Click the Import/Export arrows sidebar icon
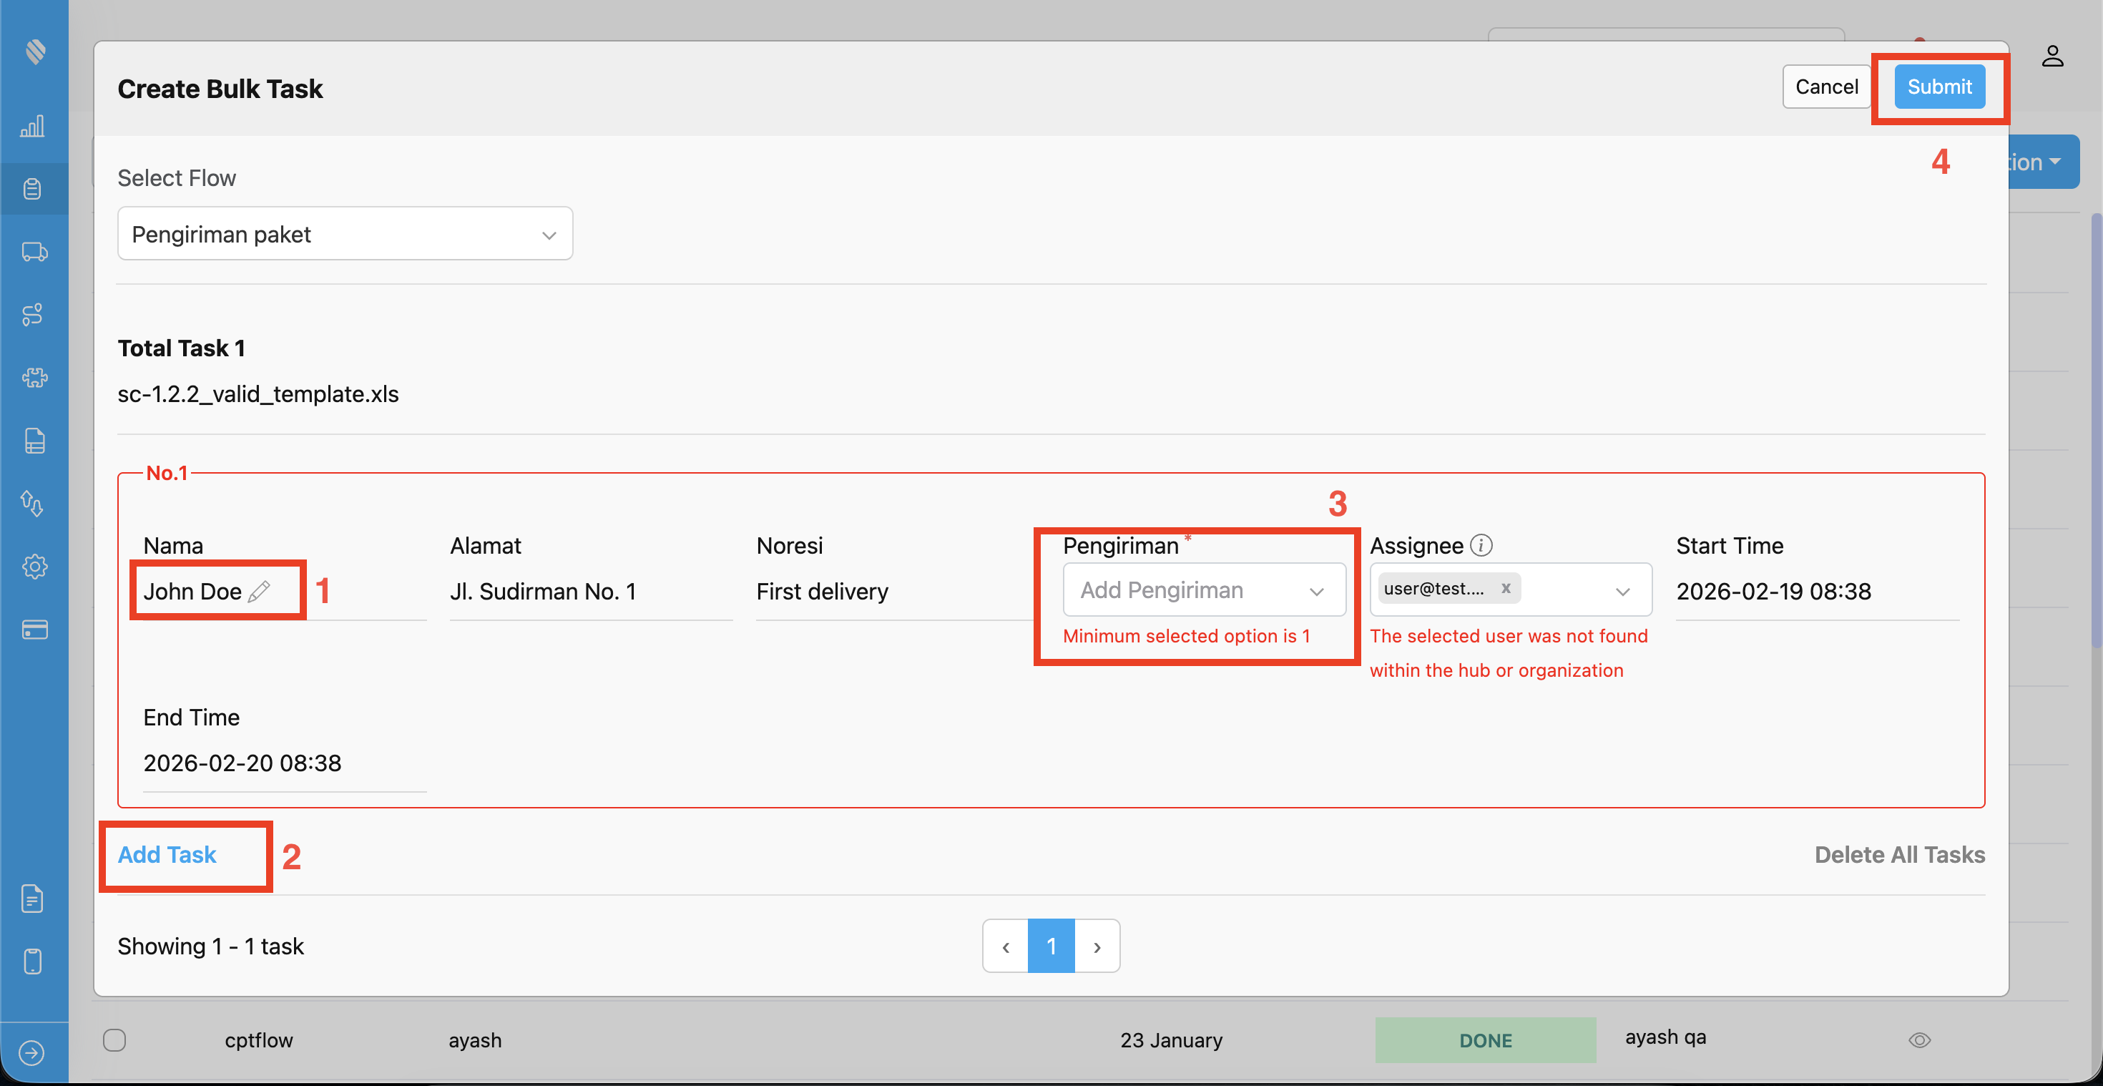 point(34,504)
